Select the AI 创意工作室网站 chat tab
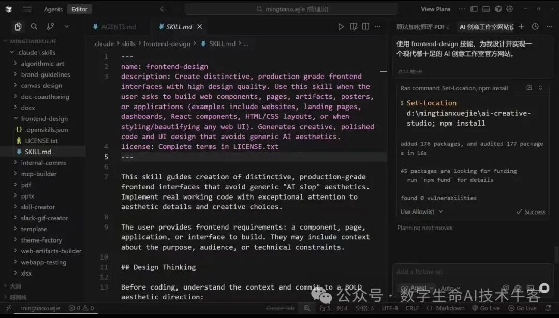 [x=486, y=27]
